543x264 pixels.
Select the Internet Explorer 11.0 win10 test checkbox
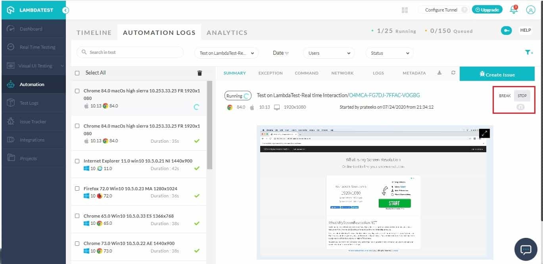pyautogui.click(x=77, y=161)
